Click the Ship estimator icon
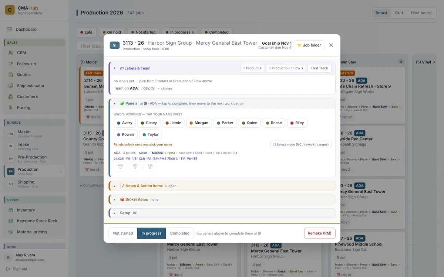 pyautogui.click(x=11, y=86)
